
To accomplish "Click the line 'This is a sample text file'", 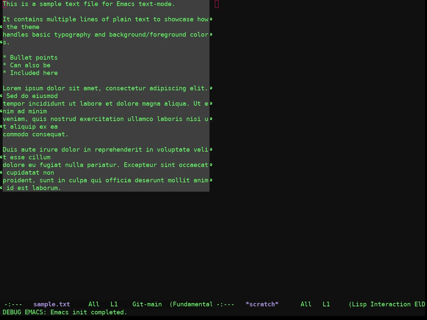I will point(89,4).
